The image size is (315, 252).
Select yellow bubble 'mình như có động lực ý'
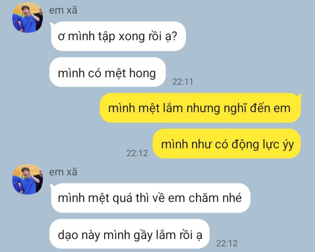click(x=227, y=144)
